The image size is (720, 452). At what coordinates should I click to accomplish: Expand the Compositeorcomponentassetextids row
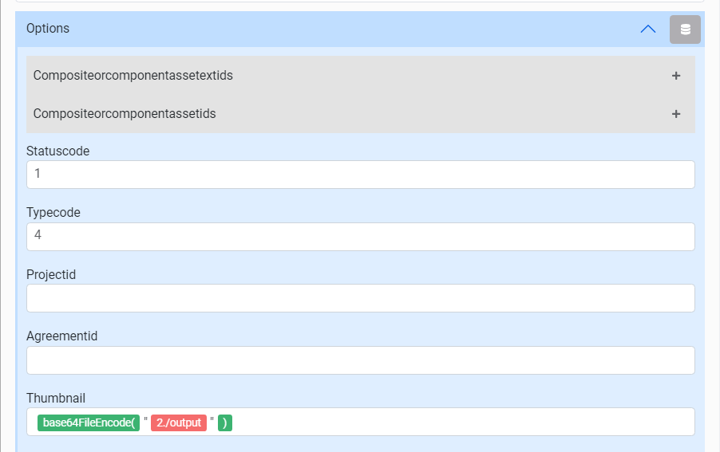[133, 76]
